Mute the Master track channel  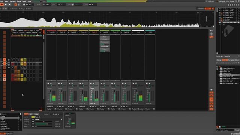tap(133, 83)
